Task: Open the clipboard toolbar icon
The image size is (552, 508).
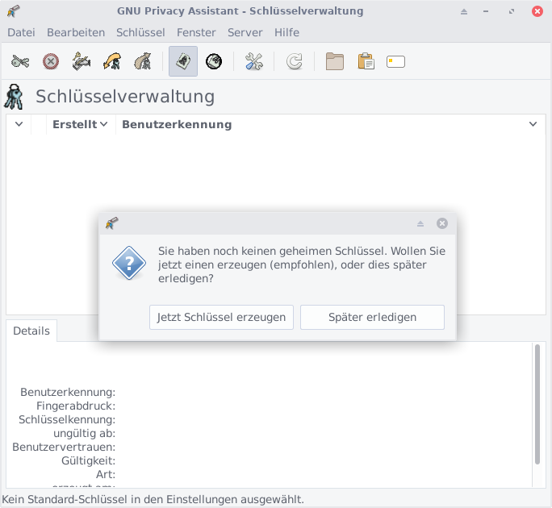Action: 366,61
